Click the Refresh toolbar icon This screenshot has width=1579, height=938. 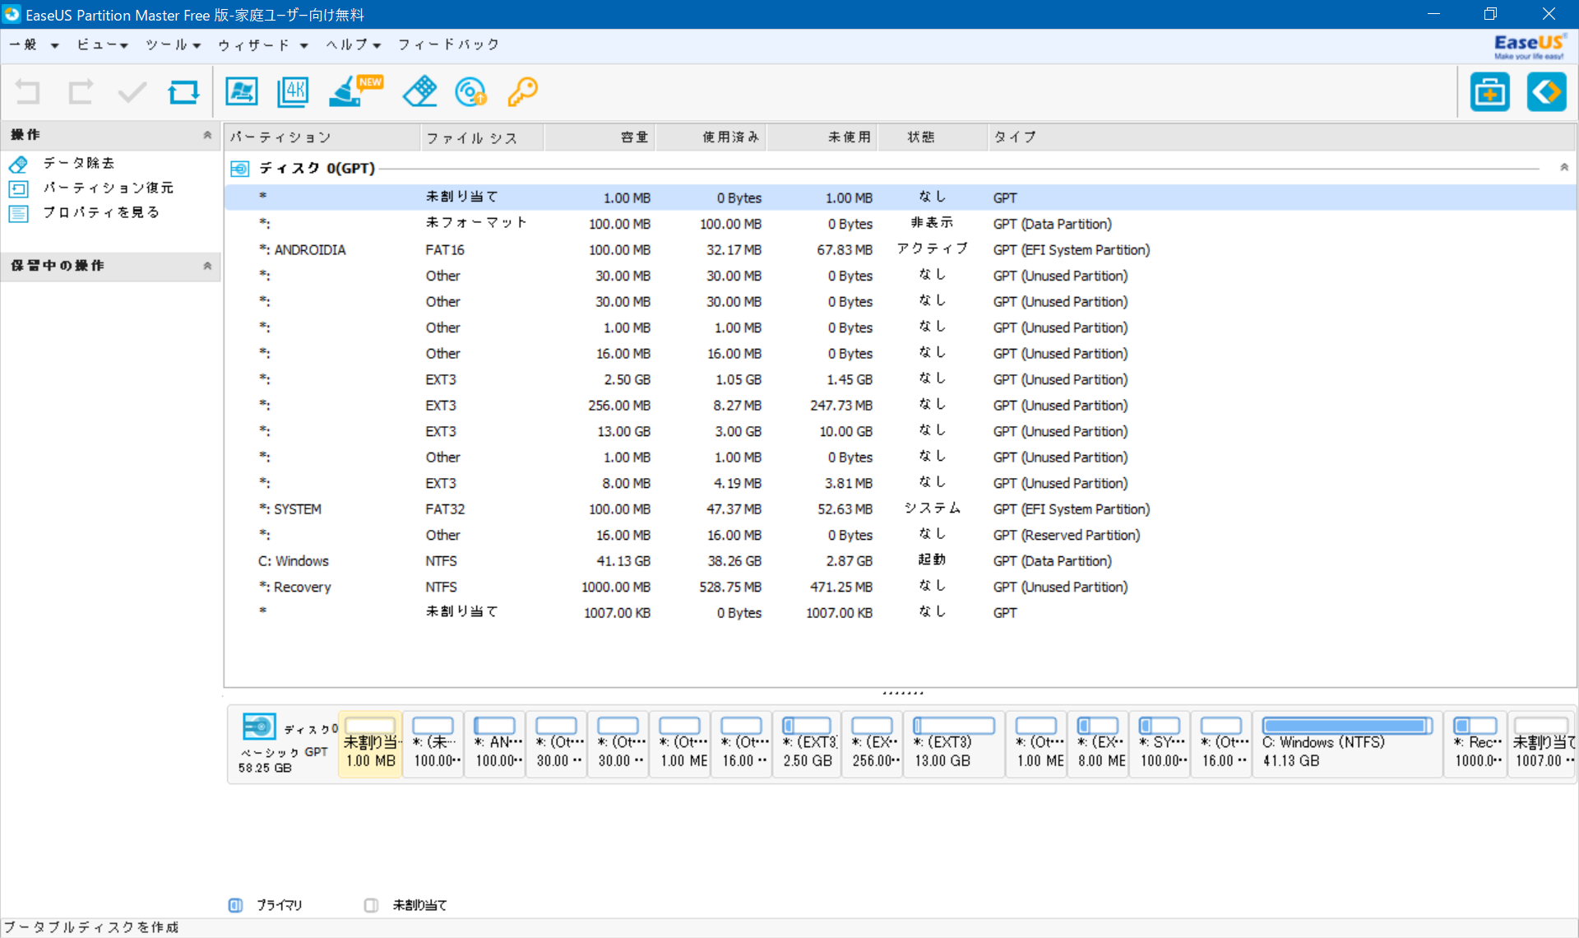tap(183, 92)
